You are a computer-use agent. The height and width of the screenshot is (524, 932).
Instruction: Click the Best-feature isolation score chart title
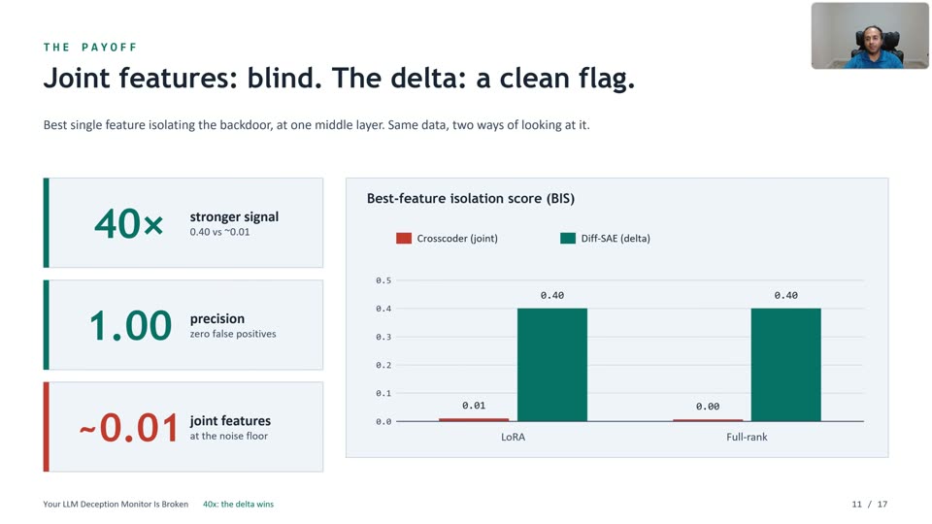(x=471, y=198)
